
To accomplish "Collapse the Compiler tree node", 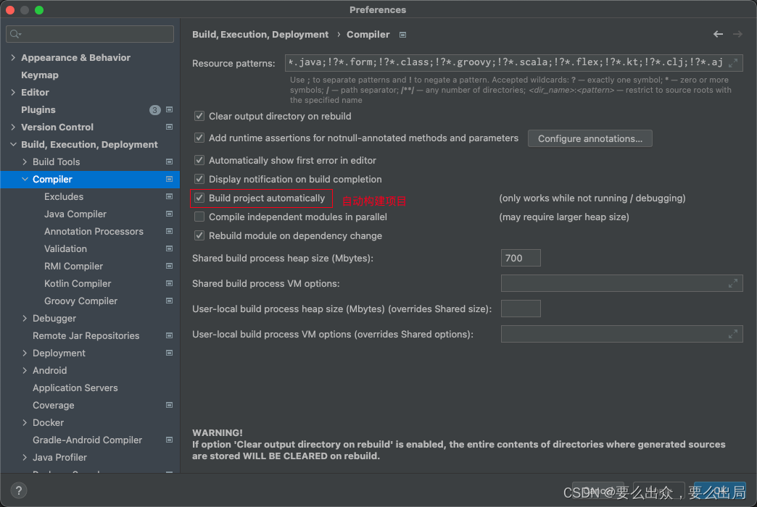I will coord(25,180).
